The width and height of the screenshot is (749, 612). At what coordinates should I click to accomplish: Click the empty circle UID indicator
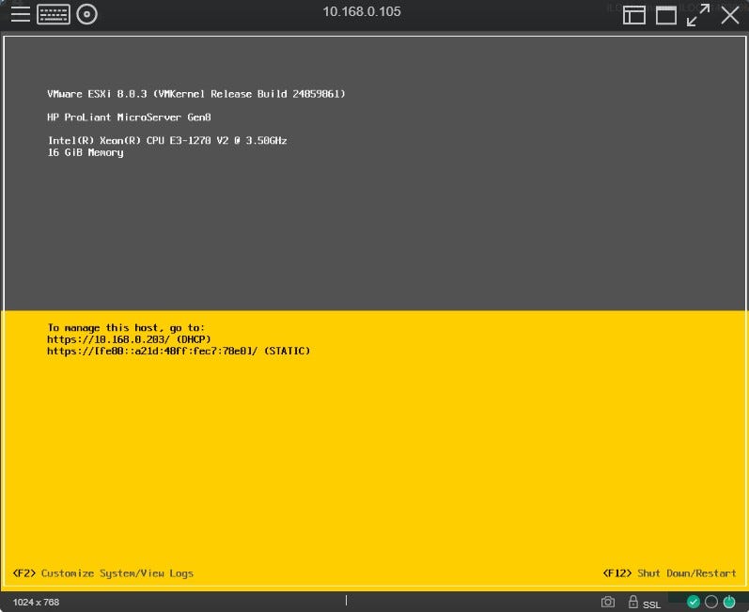coord(710,602)
